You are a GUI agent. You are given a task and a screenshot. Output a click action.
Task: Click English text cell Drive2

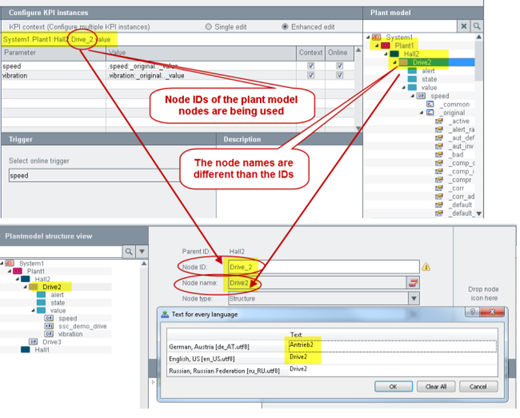click(393, 358)
